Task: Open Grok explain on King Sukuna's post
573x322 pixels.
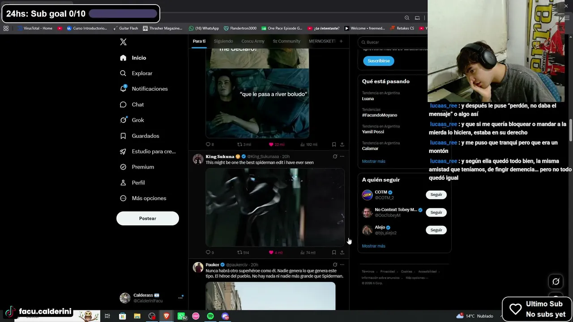Action: pyautogui.click(x=335, y=157)
